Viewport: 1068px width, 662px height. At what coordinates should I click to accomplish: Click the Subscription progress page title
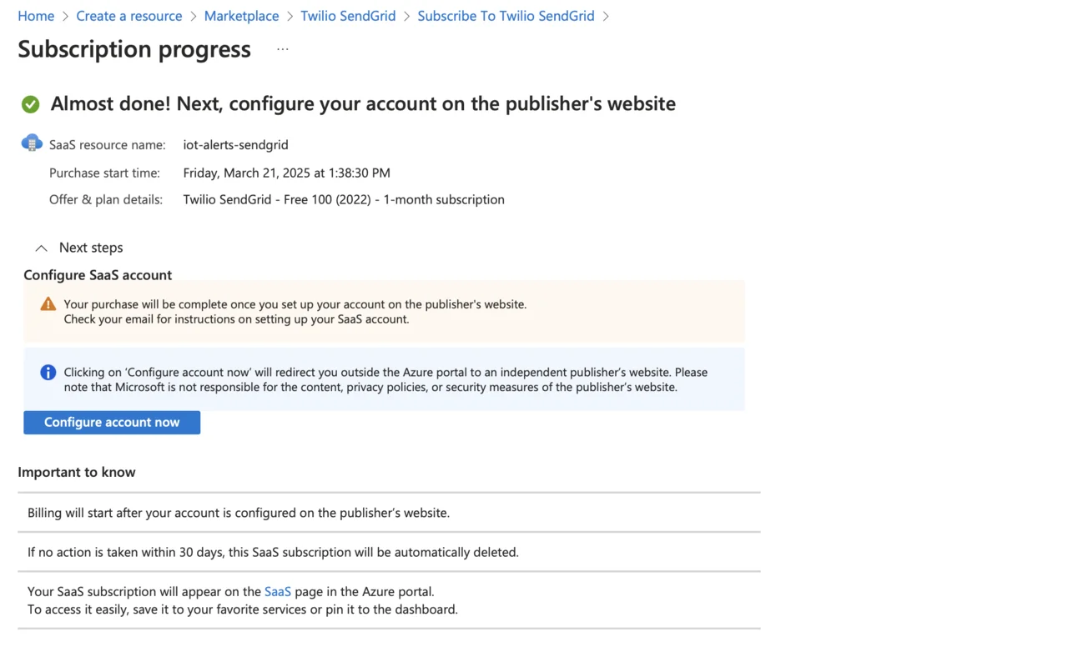point(134,49)
